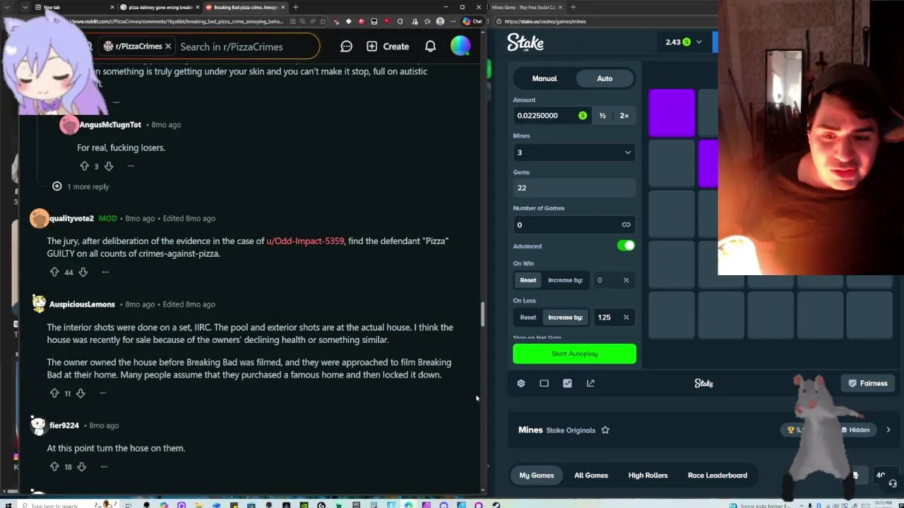The height and width of the screenshot is (508, 904).
Task: Downvote fier9224's comment
Action: pyautogui.click(x=81, y=466)
